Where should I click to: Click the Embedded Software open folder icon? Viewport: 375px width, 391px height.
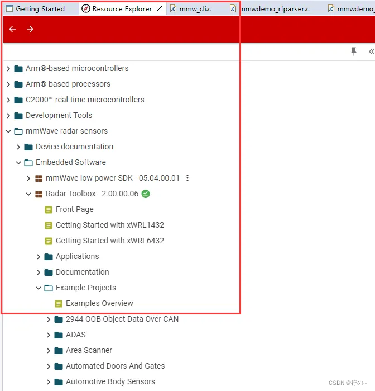(x=28, y=163)
